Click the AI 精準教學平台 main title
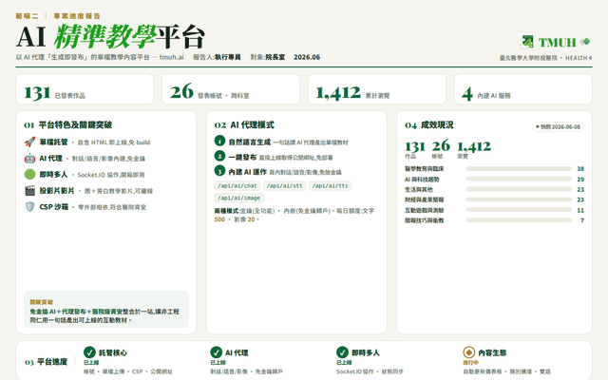 pos(110,37)
